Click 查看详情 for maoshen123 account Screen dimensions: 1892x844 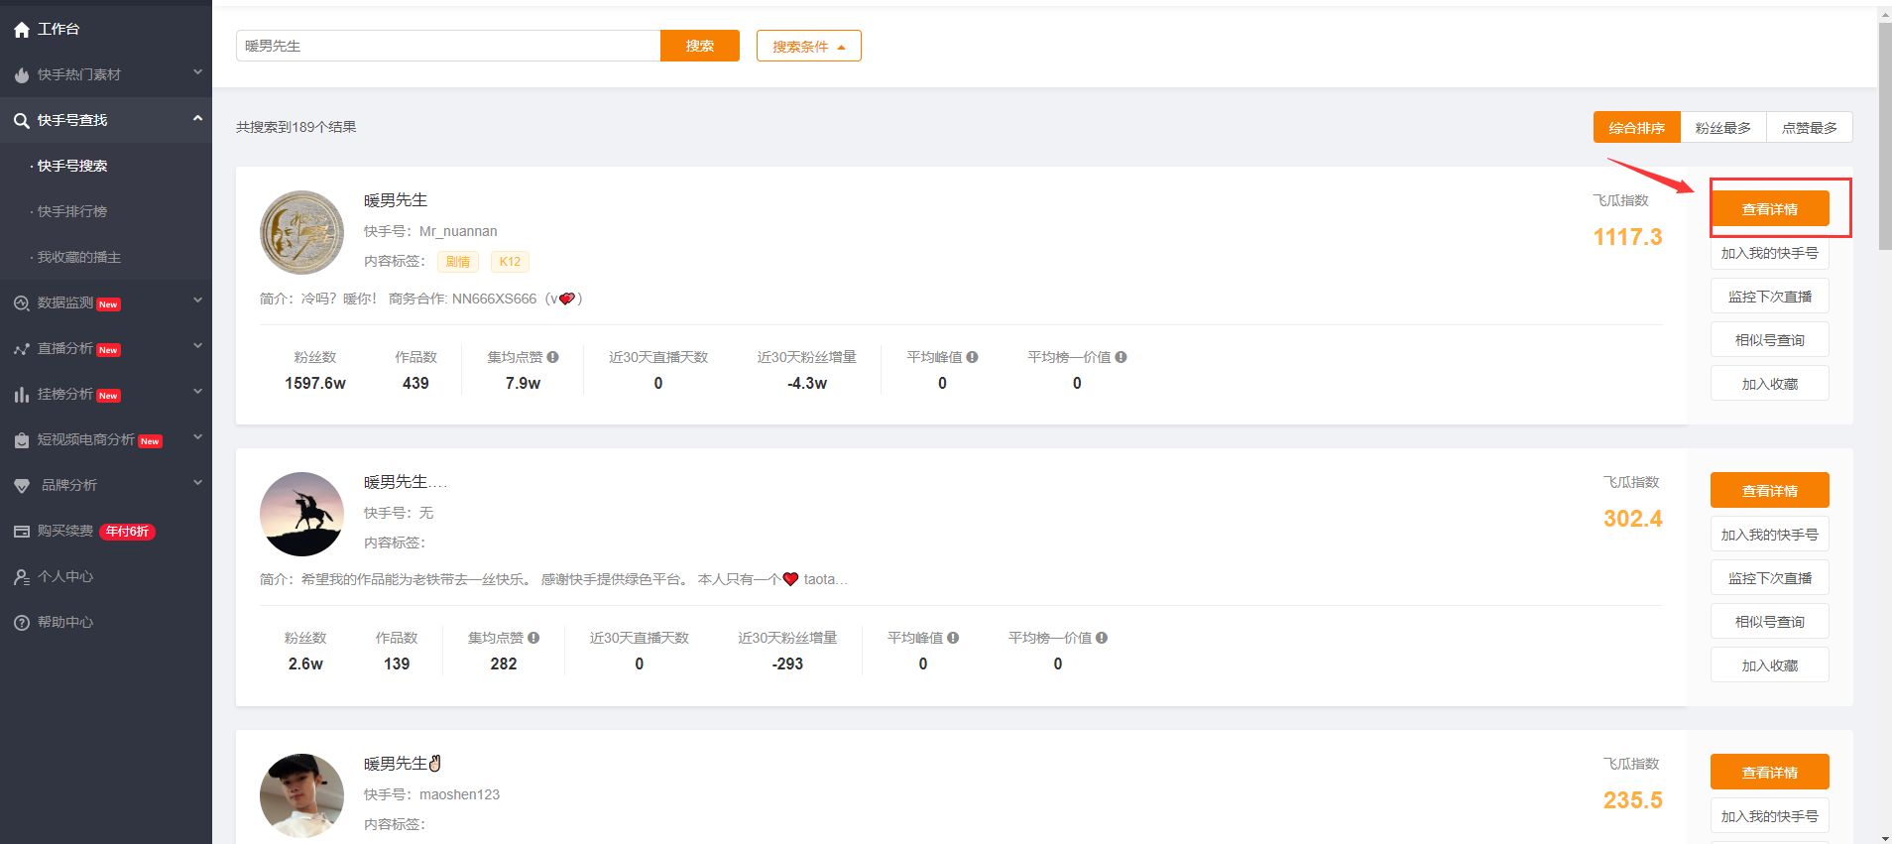click(x=1770, y=773)
